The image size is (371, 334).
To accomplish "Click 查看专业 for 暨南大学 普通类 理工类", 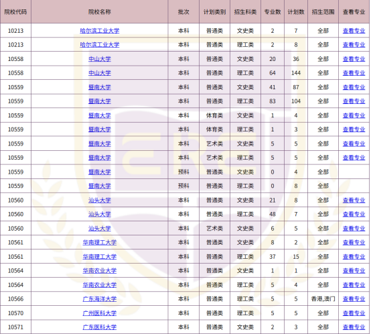I will pyautogui.click(x=354, y=101).
